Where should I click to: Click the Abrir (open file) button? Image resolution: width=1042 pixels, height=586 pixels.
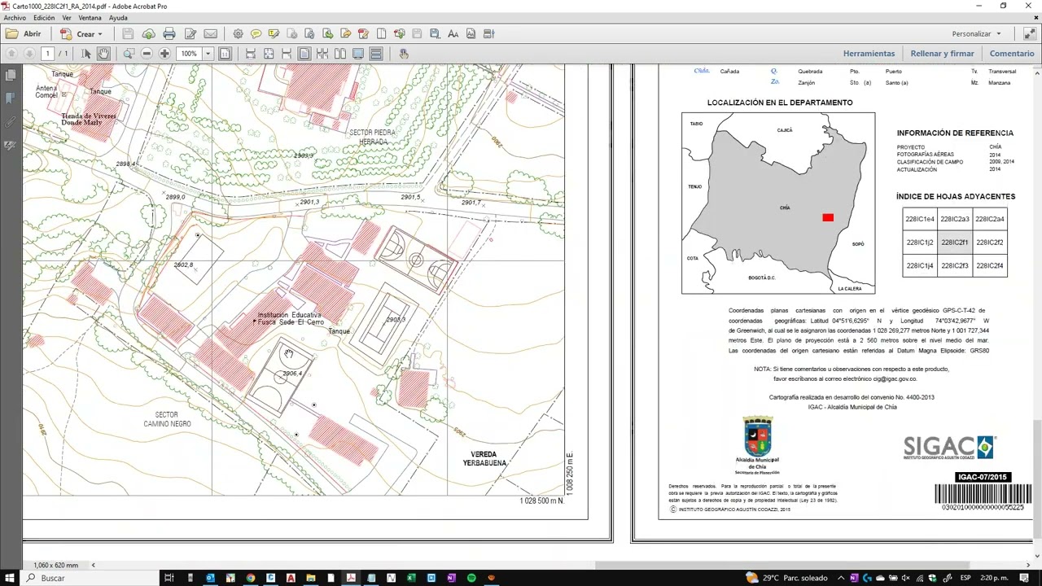click(24, 34)
